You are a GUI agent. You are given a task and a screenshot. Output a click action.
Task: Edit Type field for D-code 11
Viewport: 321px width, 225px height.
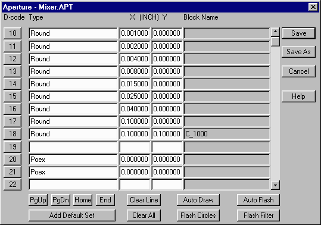coord(73,46)
